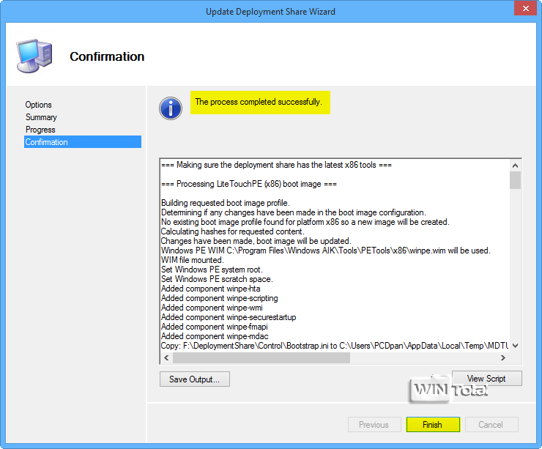
Task: Click 'Set Windows PE scratch space.' line
Action: click(x=217, y=279)
